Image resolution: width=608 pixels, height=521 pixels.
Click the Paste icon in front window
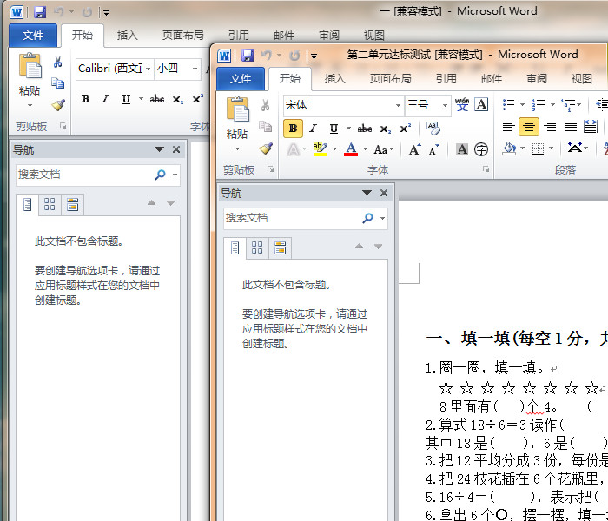(237, 109)
